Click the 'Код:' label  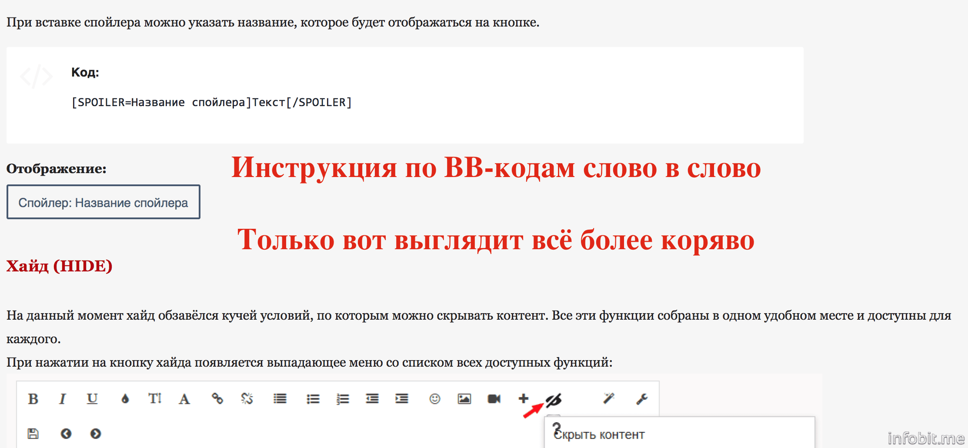tap(85, 72)
